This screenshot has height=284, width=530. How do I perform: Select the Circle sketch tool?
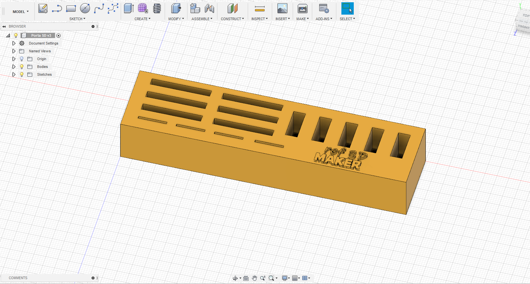pyautogui.click(x=85, y=8)
